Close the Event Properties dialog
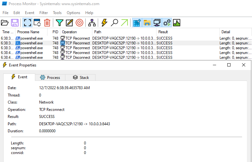Image resolution: width=252 pixels, height=162 pixels. pos(244,65)
